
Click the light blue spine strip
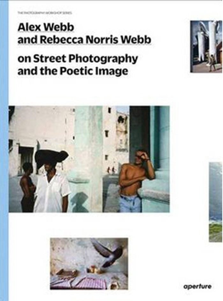click(4, 151)
